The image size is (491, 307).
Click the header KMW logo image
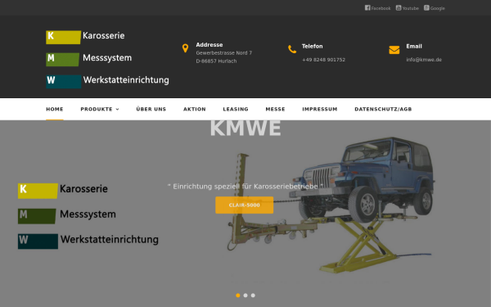pos(107,59)
